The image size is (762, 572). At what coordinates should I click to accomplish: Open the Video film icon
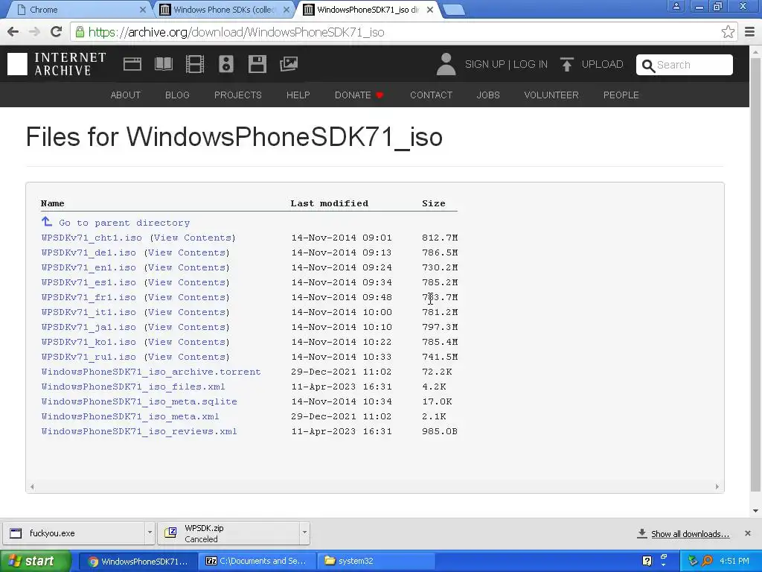[x=195, y=64]
